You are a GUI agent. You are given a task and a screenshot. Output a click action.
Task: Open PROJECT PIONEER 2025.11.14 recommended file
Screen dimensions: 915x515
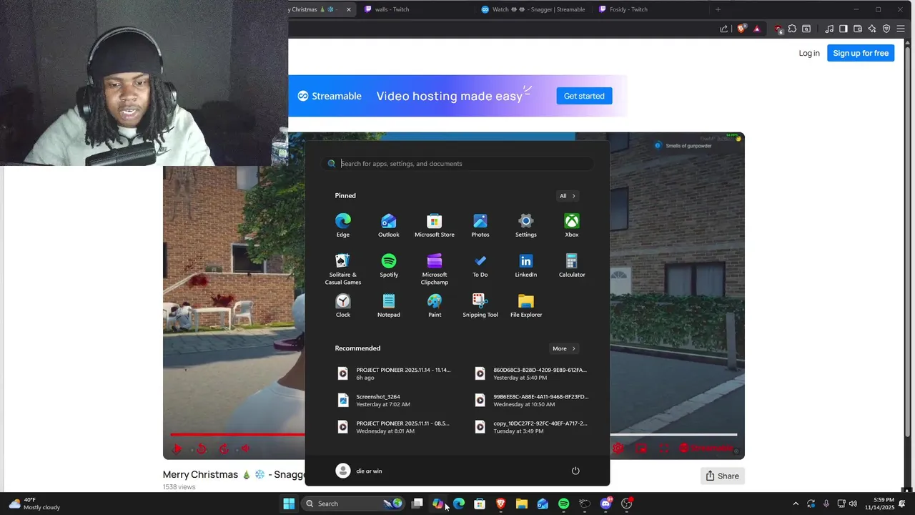394,373
